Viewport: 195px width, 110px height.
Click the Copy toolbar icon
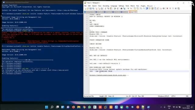pos(108,9)
